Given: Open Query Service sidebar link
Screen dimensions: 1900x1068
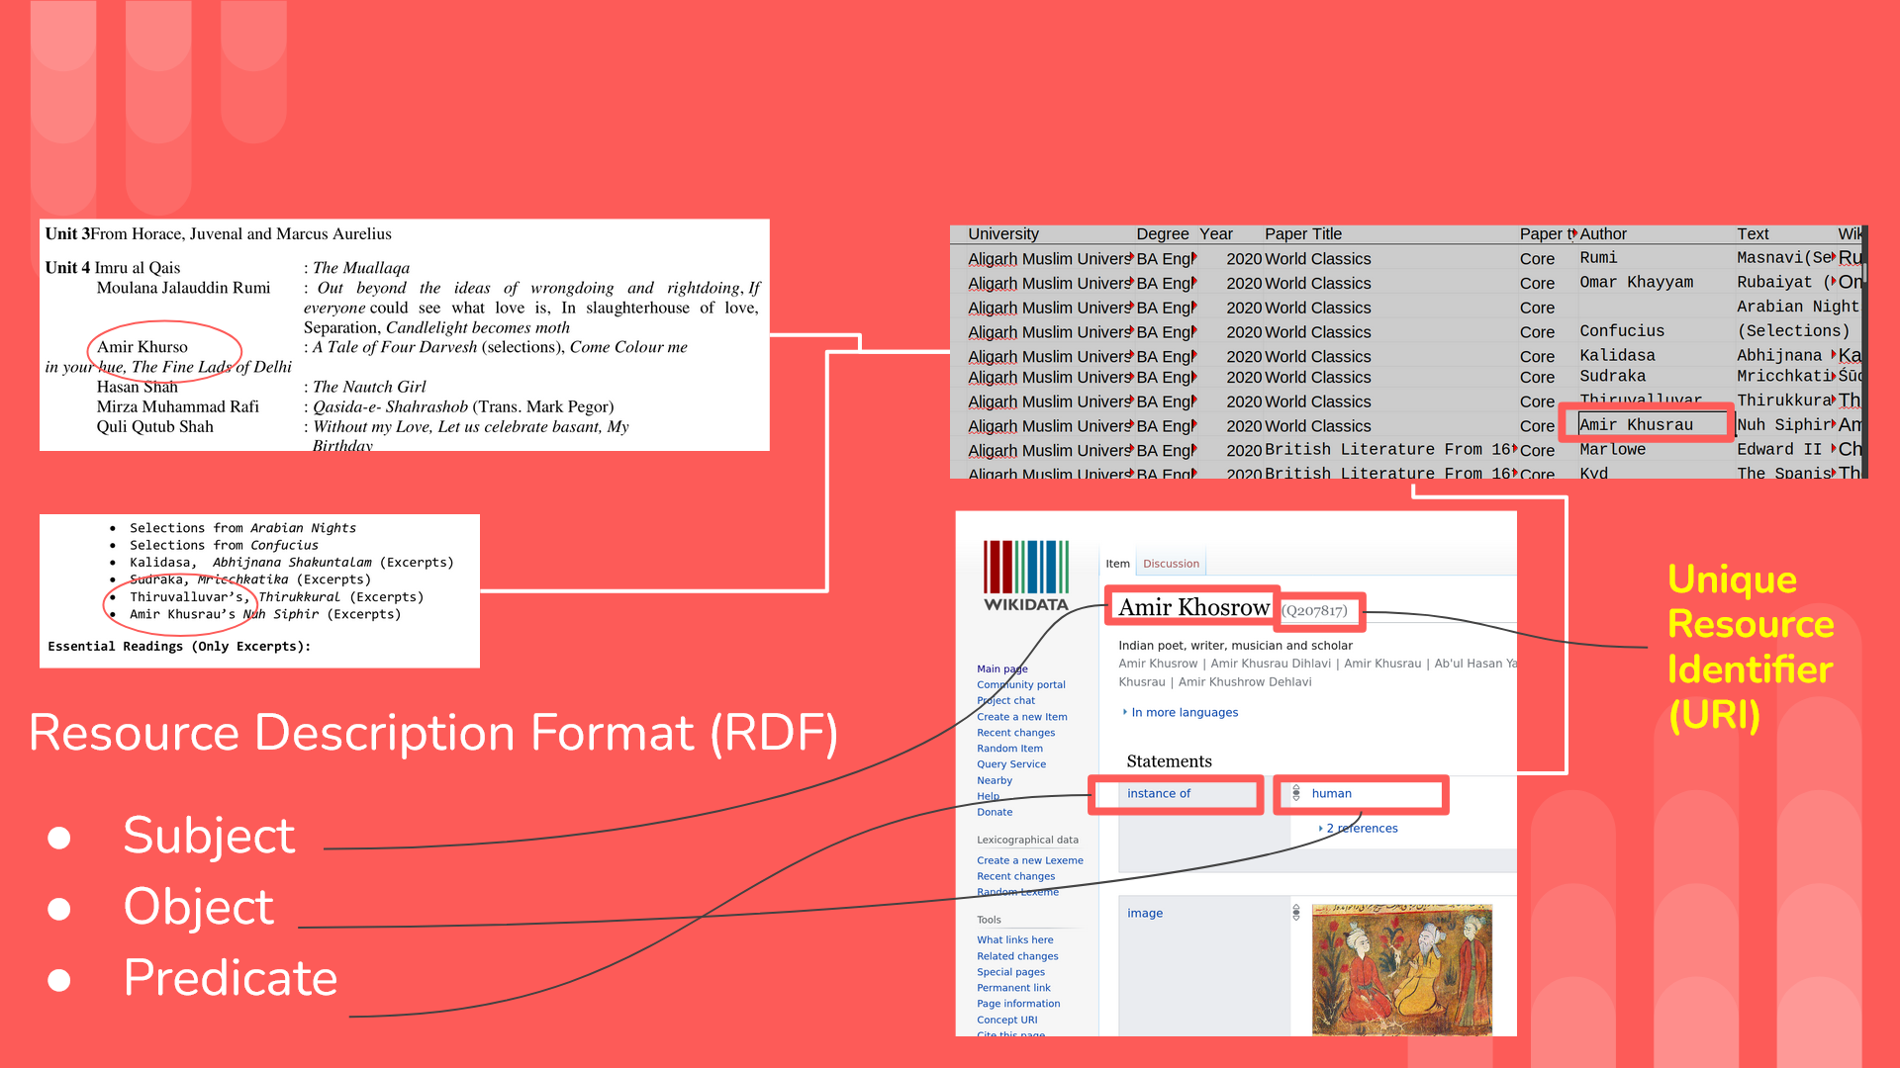Looking at the screenshot, I should click(x=1010, y=764).
